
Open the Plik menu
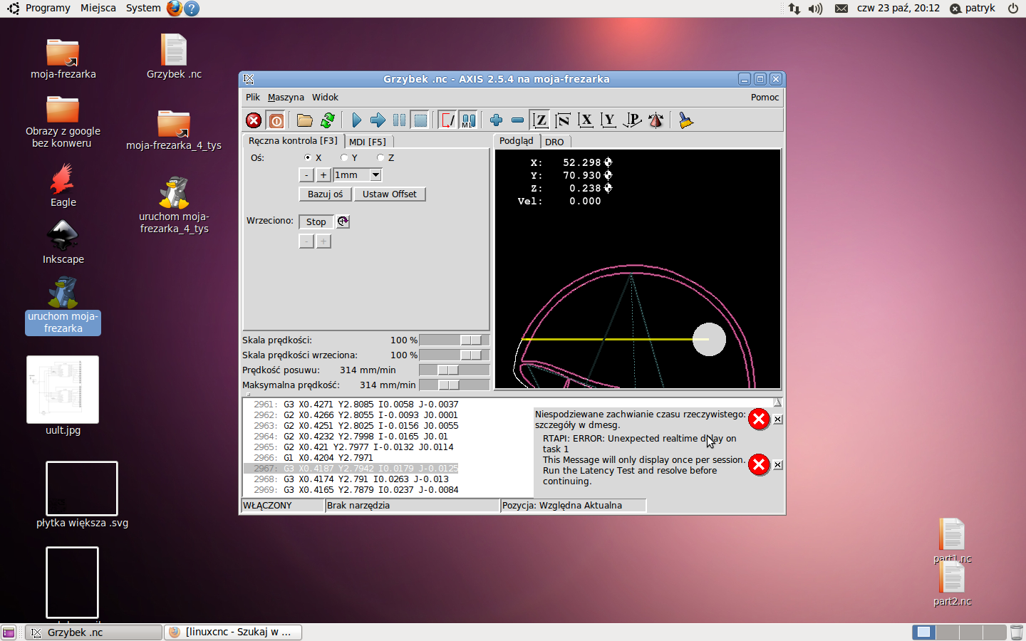coord(253,98)
